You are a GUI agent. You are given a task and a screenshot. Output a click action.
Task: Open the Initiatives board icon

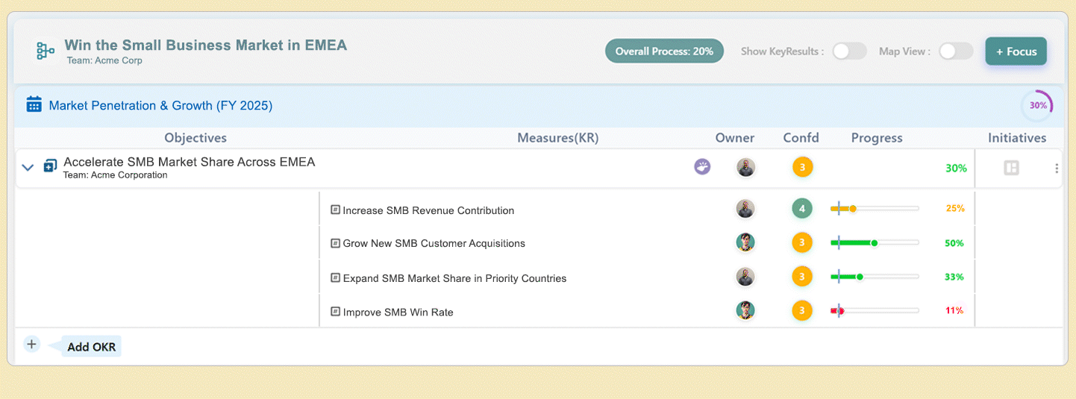click(x=1011, y=168)
